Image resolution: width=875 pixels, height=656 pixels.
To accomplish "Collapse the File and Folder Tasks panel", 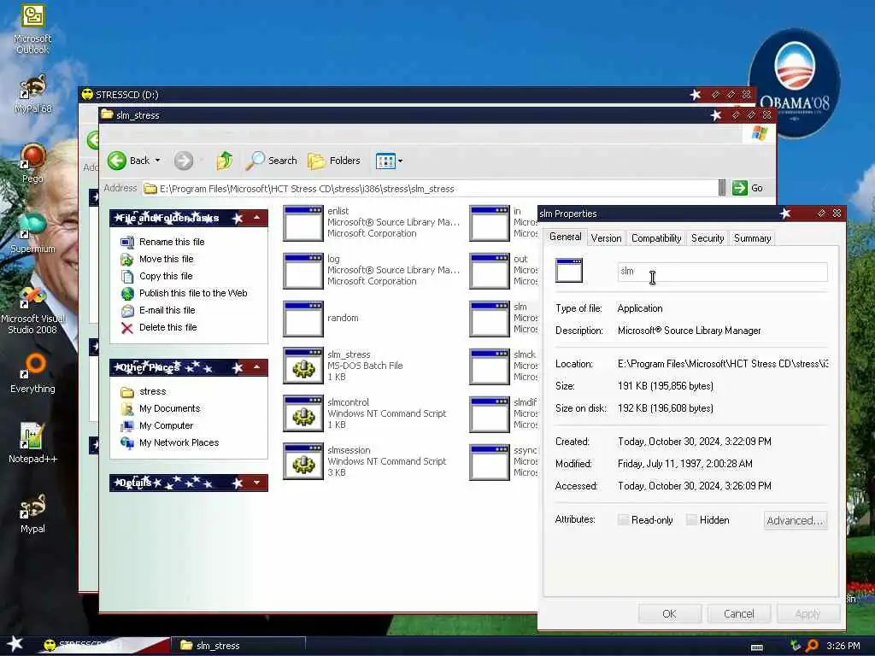I will coord(256,218).
